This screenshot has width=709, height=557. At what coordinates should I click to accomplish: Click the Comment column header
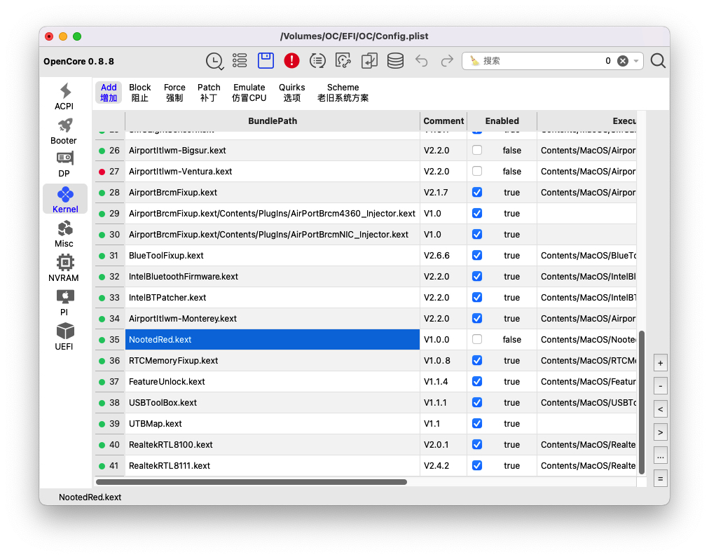tap(443, 121)
